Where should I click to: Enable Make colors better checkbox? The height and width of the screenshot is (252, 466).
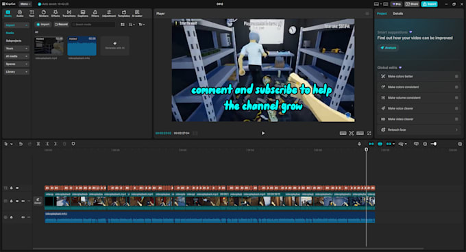pyautogui.click(x=456, y=76)
